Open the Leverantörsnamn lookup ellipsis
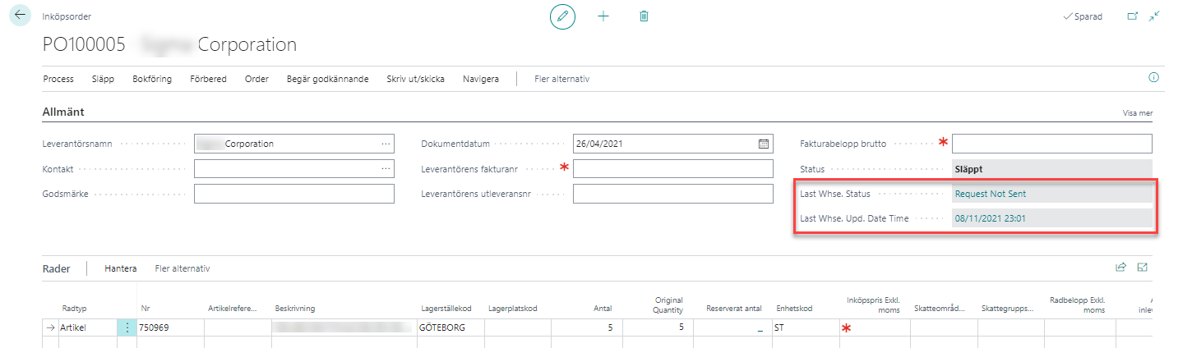1192x348 pixels. click(386, 144)
